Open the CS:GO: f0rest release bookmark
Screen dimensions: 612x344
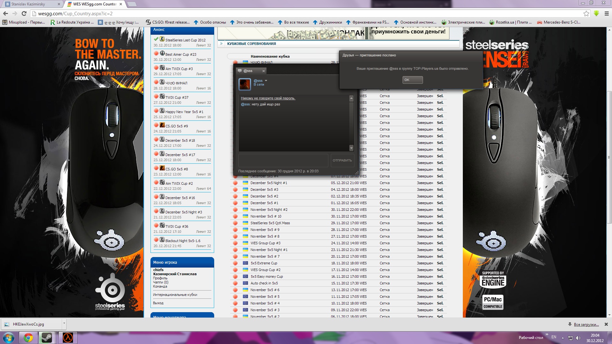click(168, 22)
